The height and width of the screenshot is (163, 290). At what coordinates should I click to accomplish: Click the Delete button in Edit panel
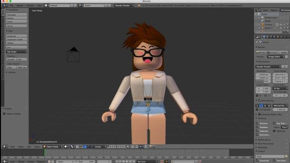17,43
